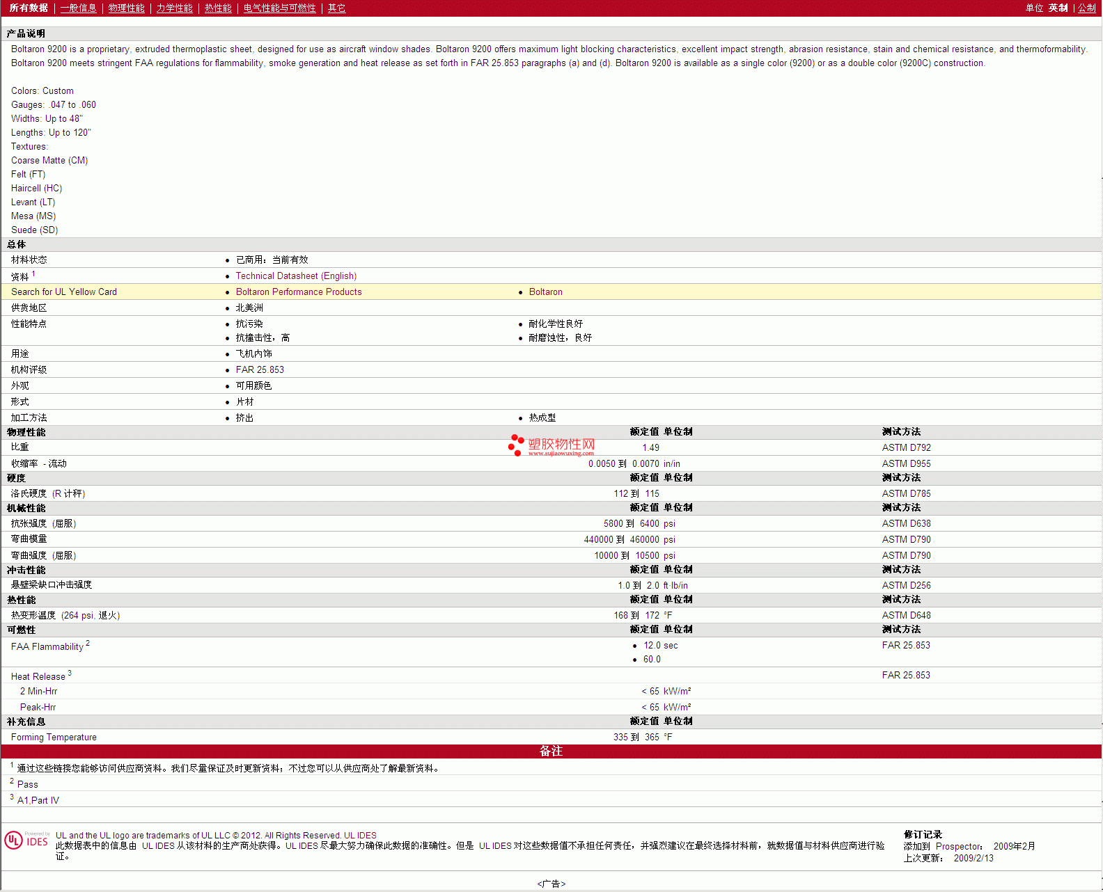Open the 力学性能 tab
The image size is (1103, 892).
(x=174, y=8)
